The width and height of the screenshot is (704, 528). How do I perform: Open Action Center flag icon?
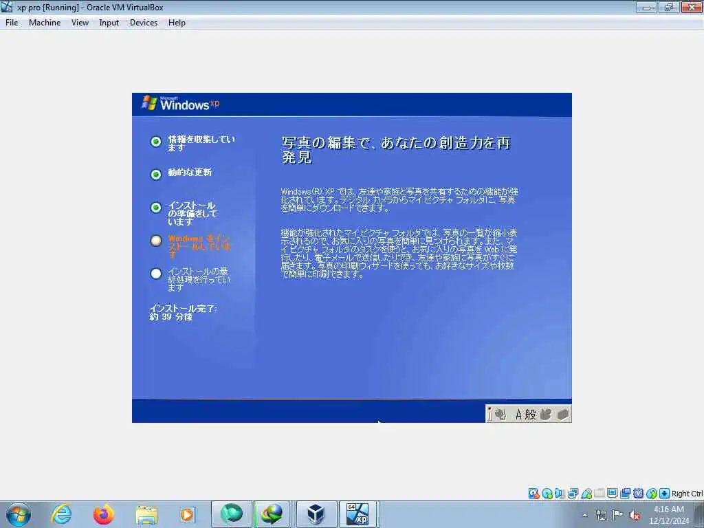coord(618,515)
